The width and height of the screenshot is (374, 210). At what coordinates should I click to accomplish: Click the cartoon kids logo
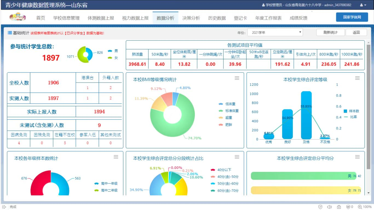(x=18, y=17)
